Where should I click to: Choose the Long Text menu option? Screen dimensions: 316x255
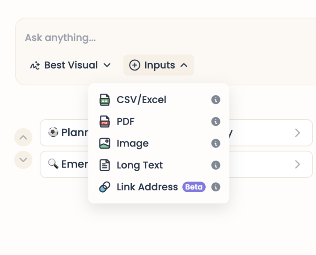[x=140, y=165]
